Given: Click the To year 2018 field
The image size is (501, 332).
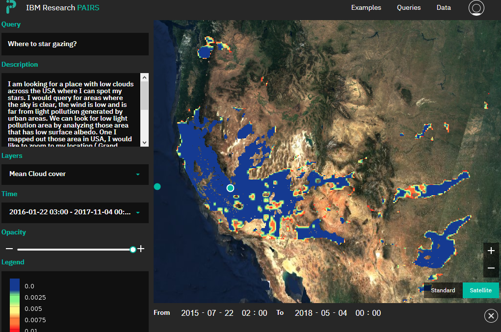Looking at the screenshot, I should 304,313.
